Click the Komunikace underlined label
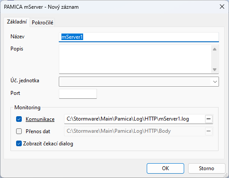 40,119
